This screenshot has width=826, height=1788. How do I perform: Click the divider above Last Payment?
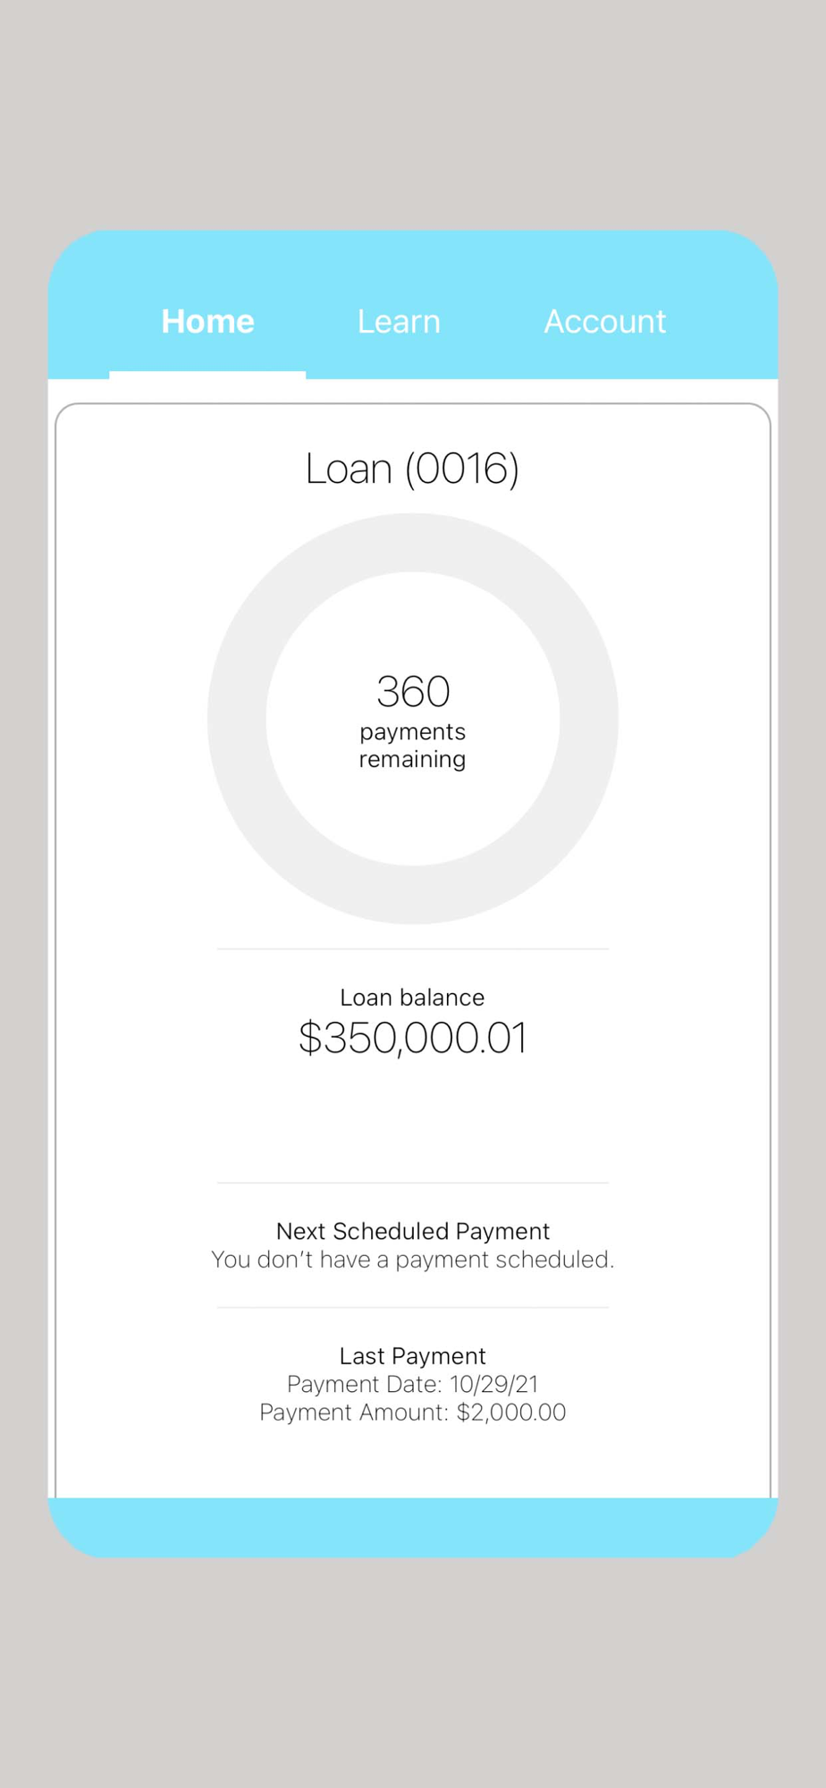coord(412,1307)
